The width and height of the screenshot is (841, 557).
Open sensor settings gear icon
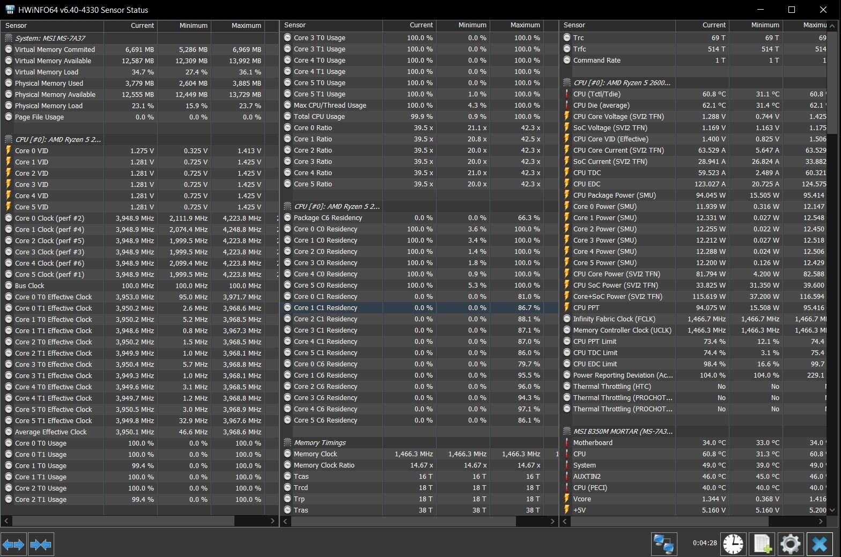(791, 544)
